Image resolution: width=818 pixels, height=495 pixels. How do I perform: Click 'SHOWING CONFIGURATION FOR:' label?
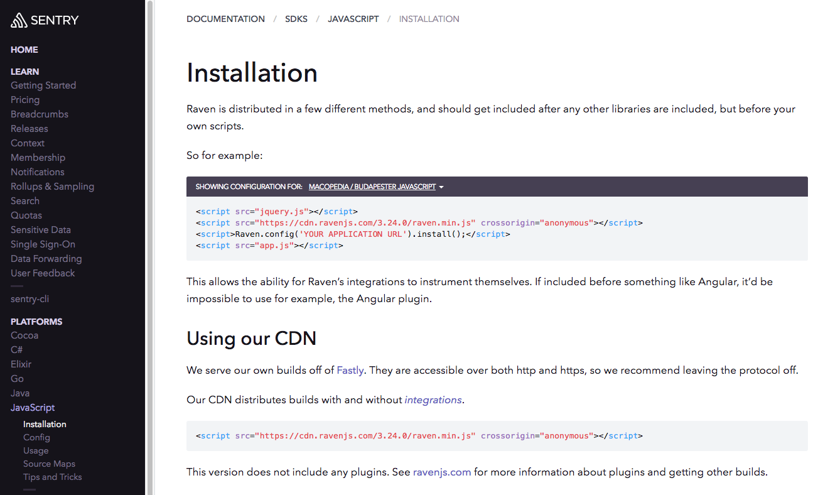(249, 187)
